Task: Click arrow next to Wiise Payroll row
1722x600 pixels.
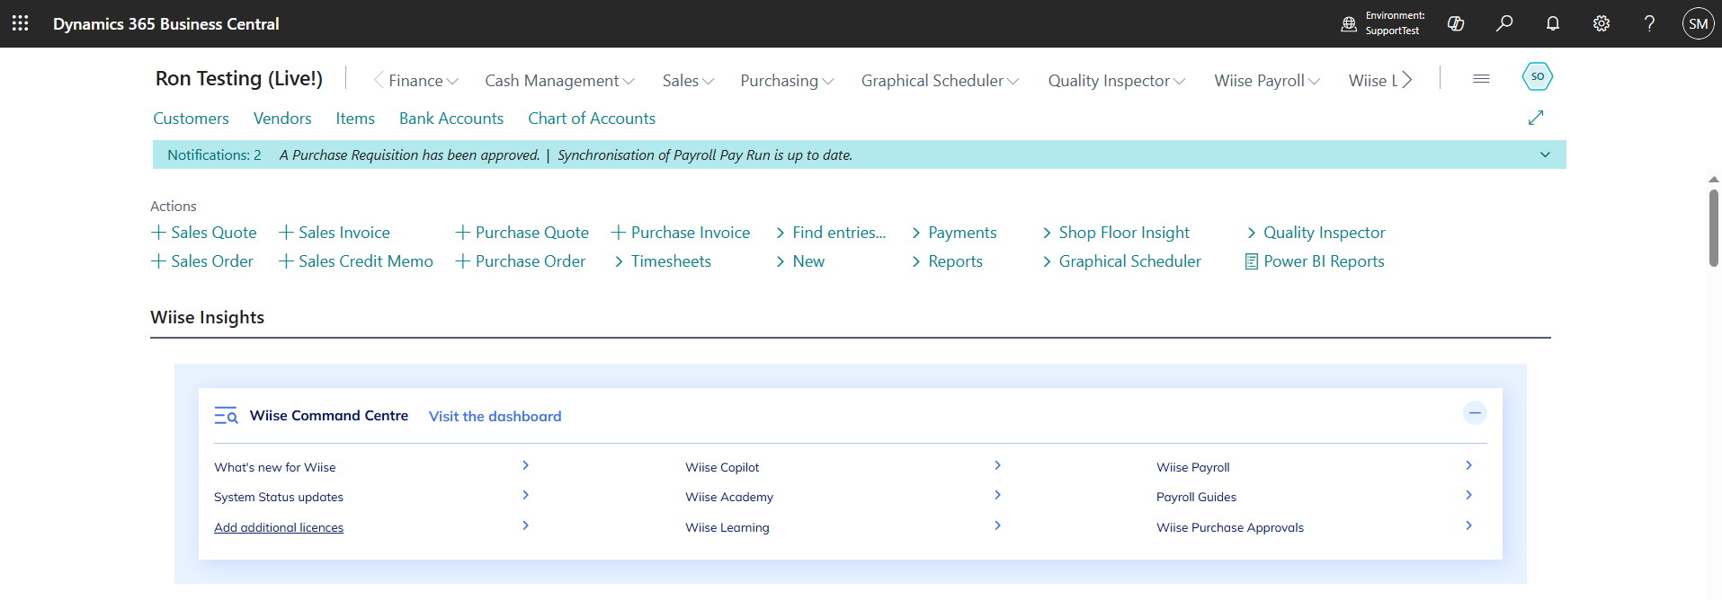Action: pos(1468,465)
